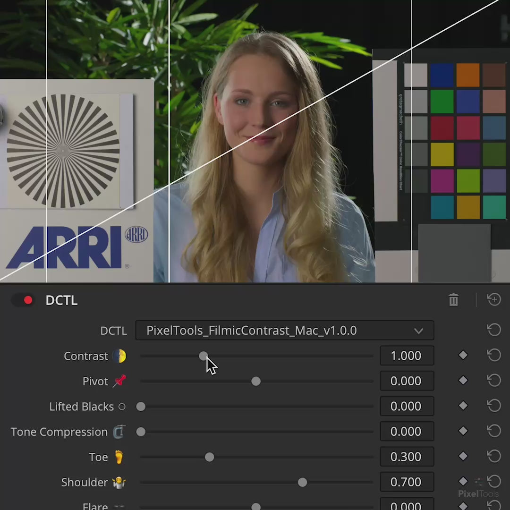Click the DCTL panel title

[61, 300]
